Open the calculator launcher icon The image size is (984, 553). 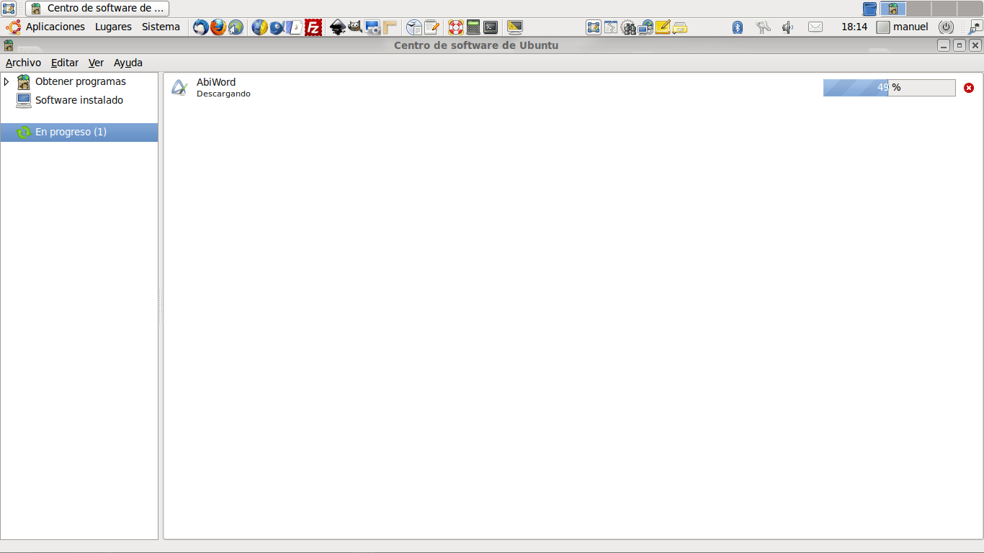click(x=473, y=27)
